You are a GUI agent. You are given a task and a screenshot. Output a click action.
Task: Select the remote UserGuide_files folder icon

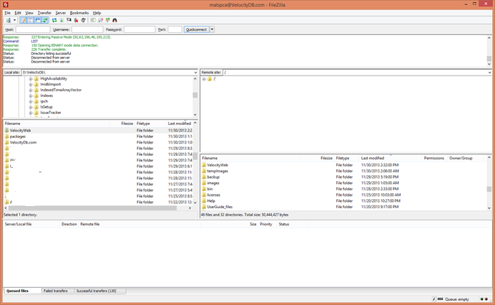coord(204,207)
